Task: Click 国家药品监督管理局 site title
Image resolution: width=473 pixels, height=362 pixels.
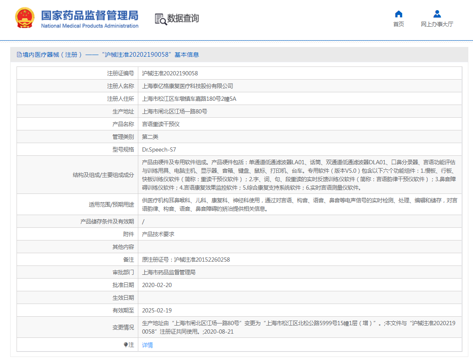Action: pyautogui.click(x=90, y=15)
